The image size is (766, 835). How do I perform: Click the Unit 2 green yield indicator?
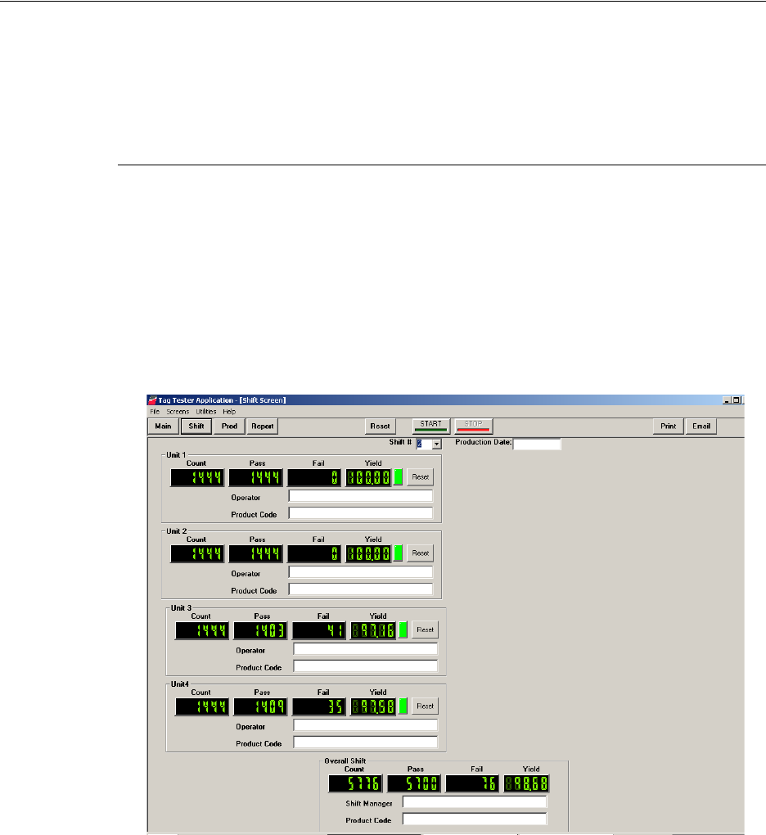tap(399, 553)
